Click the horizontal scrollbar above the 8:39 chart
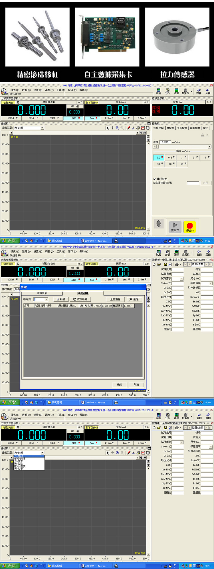The height and width of the screenshot is (569, 214). tap(75, 133)
